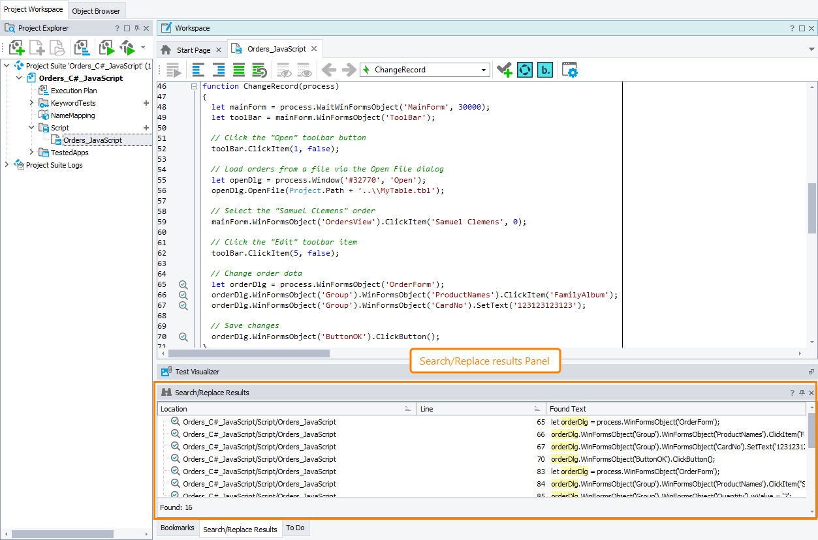Image resolution: width=818 pixels, height=540 pixels.
Task: Toggle auto-hide pin on Search/Replace Results panel
Action: point(802,393)
